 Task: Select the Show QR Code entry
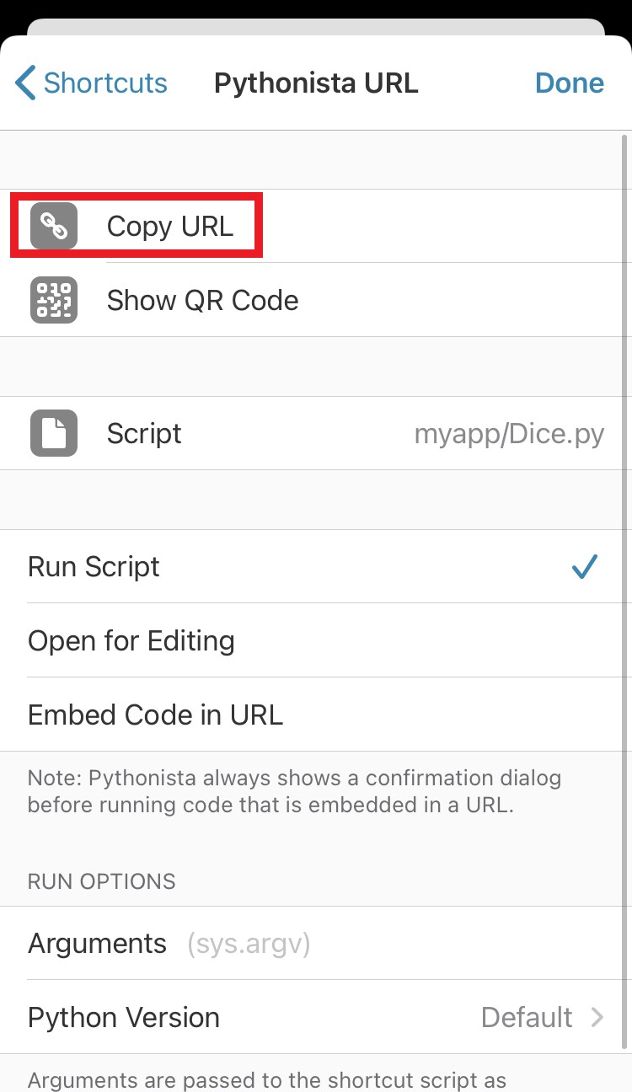tap(202, 300)
